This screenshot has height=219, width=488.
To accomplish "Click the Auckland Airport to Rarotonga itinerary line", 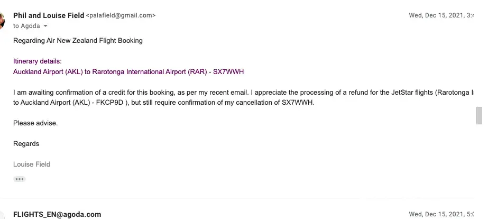I will (128, 71).
